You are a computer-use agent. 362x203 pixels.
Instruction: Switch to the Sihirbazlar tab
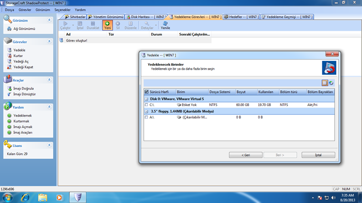[75, 17]
